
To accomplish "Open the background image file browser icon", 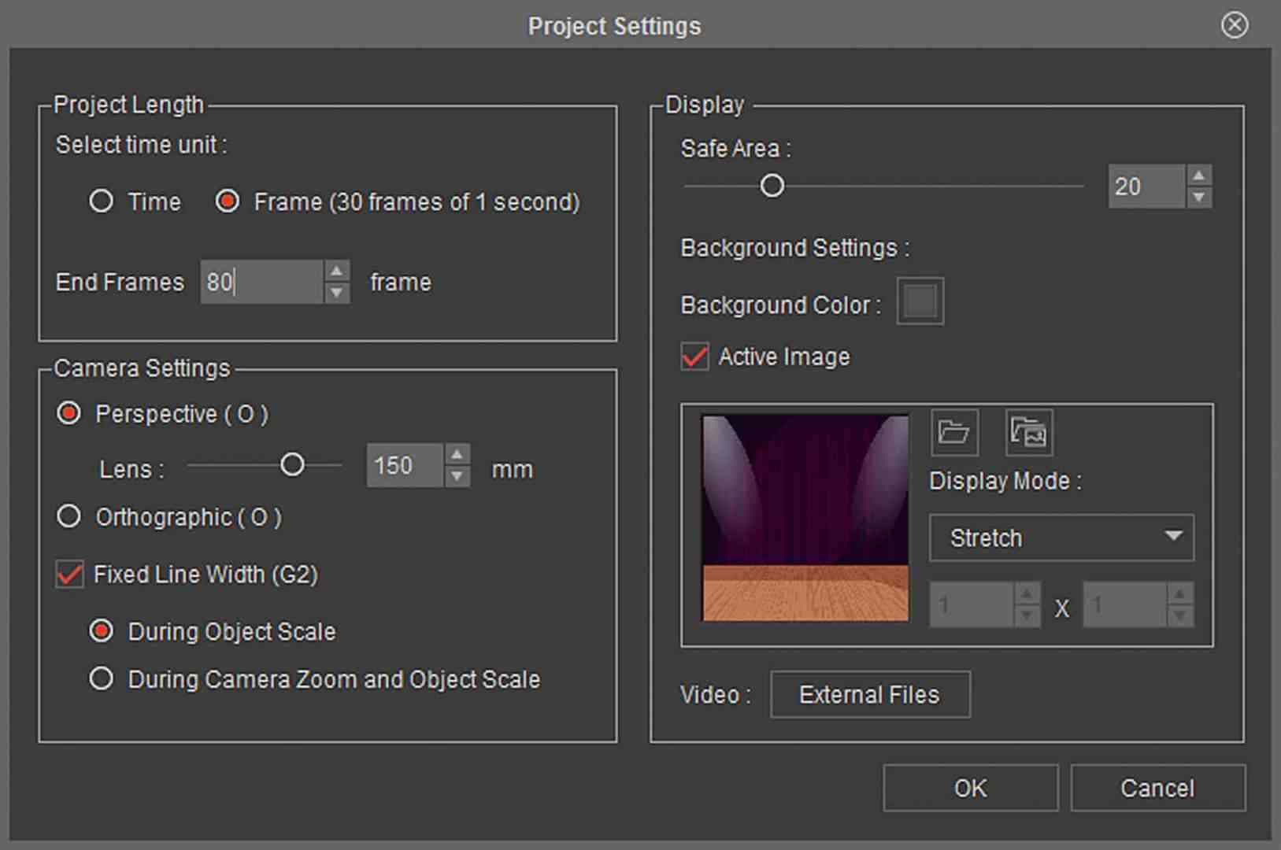I will (x=953, y=432).
